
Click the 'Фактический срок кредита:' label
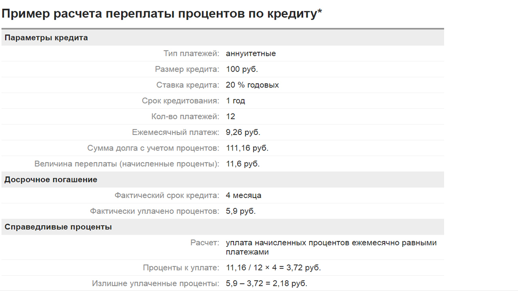[x=167, y=195]
